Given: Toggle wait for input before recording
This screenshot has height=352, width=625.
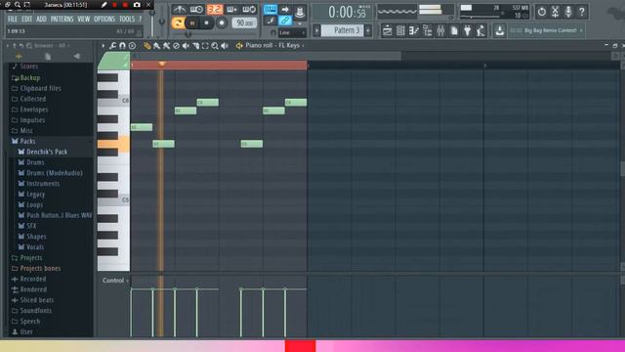Looking at the screenshot, I should click(196, 10).
